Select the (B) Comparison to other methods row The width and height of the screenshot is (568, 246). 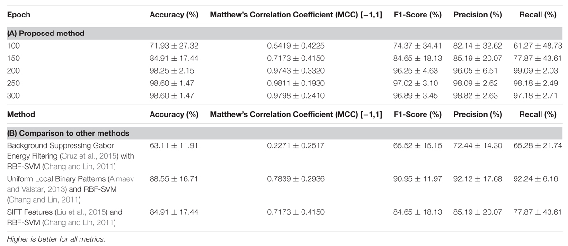coord(284,133)
